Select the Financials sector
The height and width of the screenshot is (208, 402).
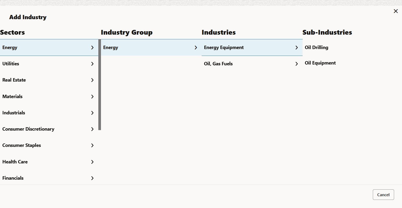pyautogui.click(x=49, y=178)
